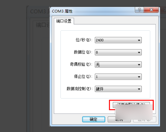Expand the 数据流控制 dropdown arrow
166x132 pixels.
[139, 89]
